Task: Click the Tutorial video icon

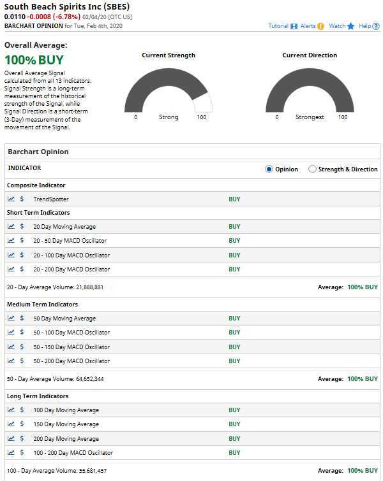Action: point(294,26)
